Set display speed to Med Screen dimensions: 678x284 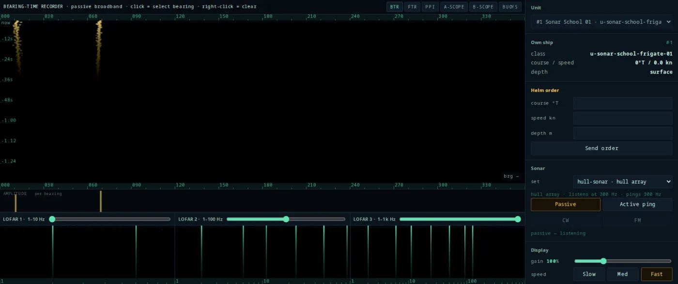coord(623,274)
